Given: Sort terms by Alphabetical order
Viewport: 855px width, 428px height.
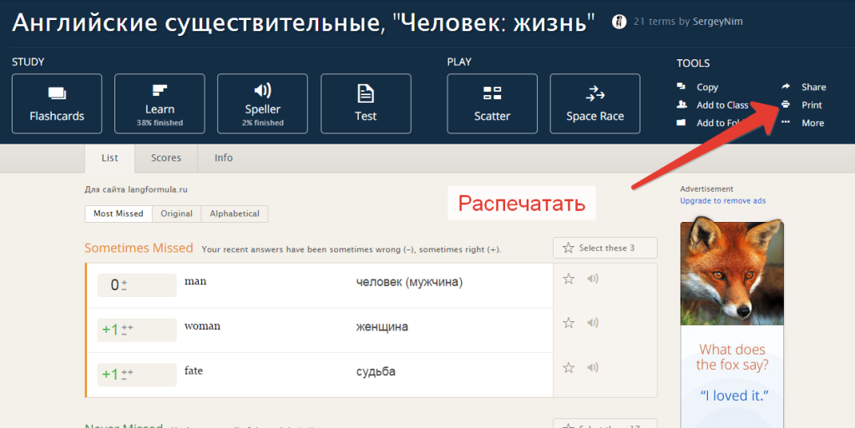Looking at the screenshot, I should [x=235, y=214].
